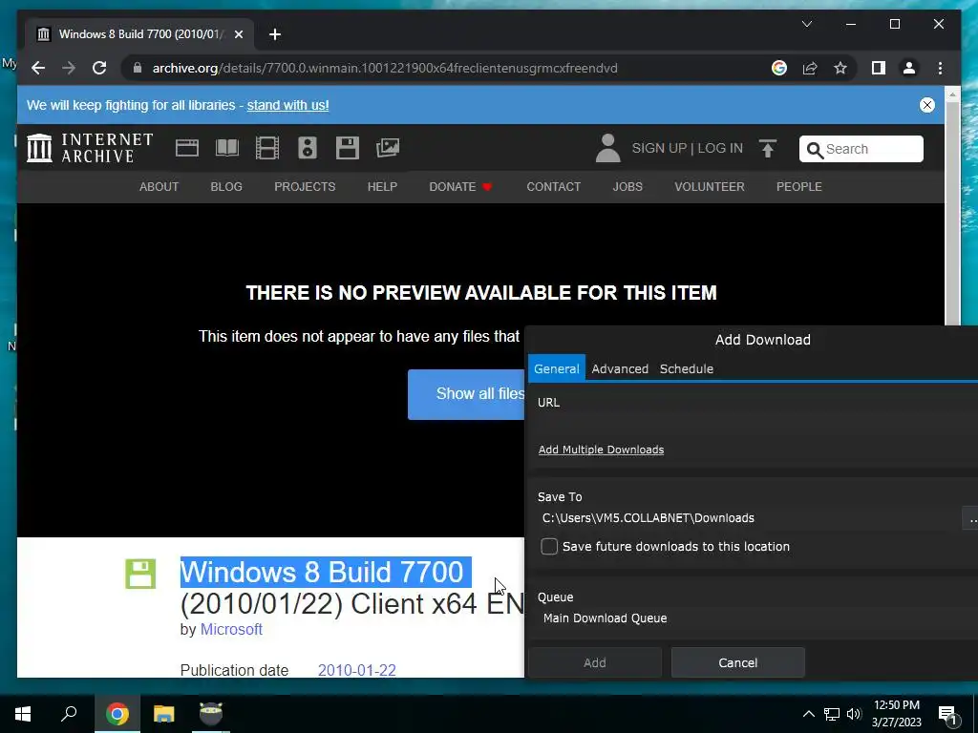The height and width of the screenshot is (733, 978).
Task: Open File Explorer from taskbar
Action: pyautogui.click(x=164, y=713)
